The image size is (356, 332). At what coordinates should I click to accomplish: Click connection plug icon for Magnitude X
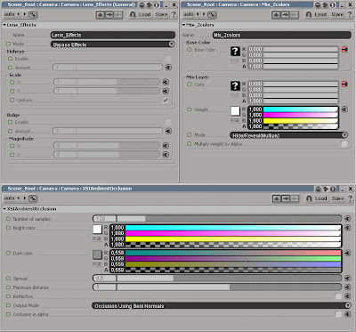pos(166,146)
